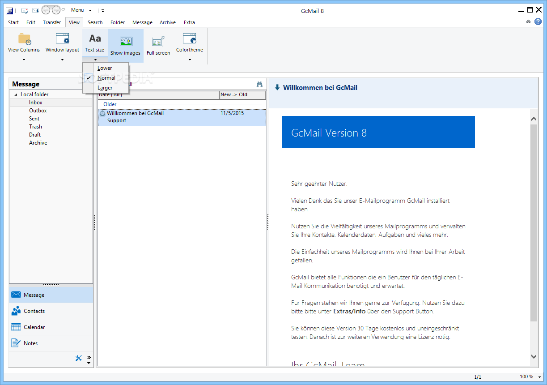Screen dimensions: 547x385
Task: Click the scroll up arrow in preview pane
Action: coord(534,119)
